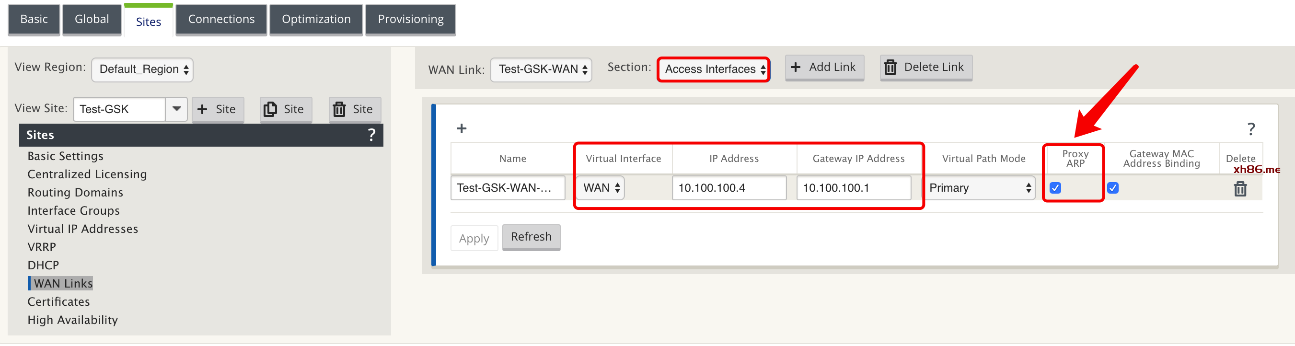Expand the View Site combo box arrow
The height and width of the screenshot is (346, 1295).
[x=176, y=109]
